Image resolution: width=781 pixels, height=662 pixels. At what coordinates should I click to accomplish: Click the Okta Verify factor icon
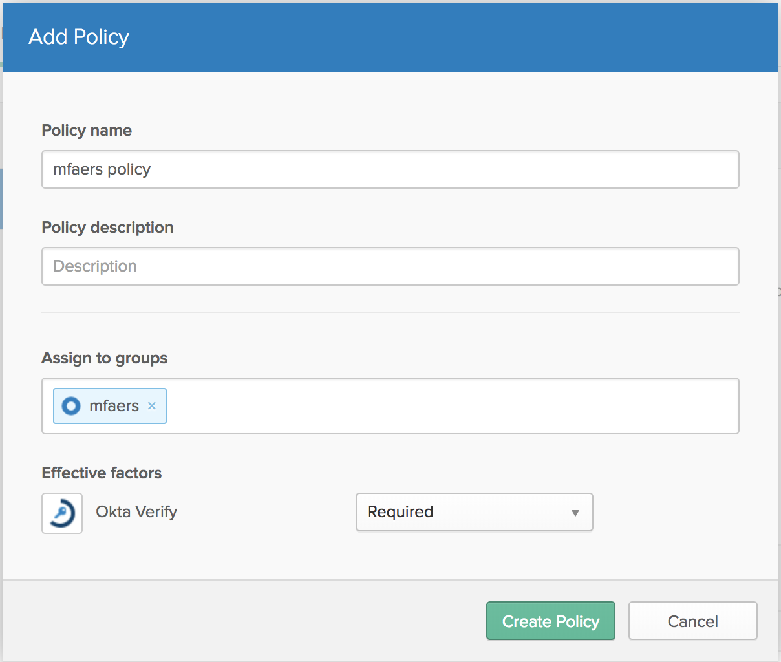(x=62, y=513)
